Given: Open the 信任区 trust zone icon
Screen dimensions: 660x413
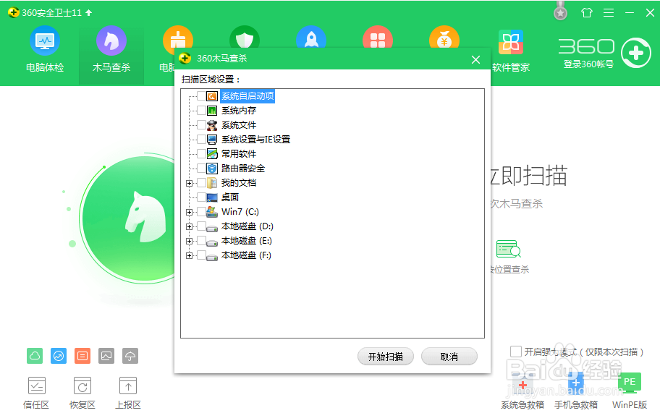Looking at the screenshot, I should pos(37,386).
